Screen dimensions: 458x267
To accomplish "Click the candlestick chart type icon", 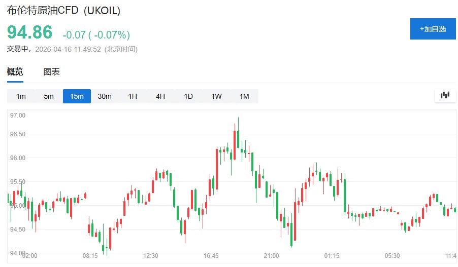I will click(445, 95).
